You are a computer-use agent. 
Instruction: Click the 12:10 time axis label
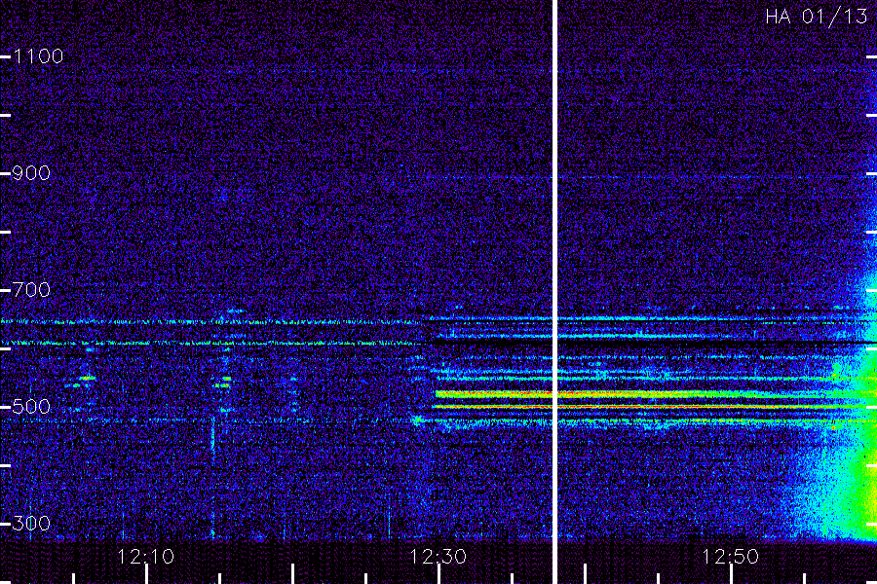(x=146, y=557)
